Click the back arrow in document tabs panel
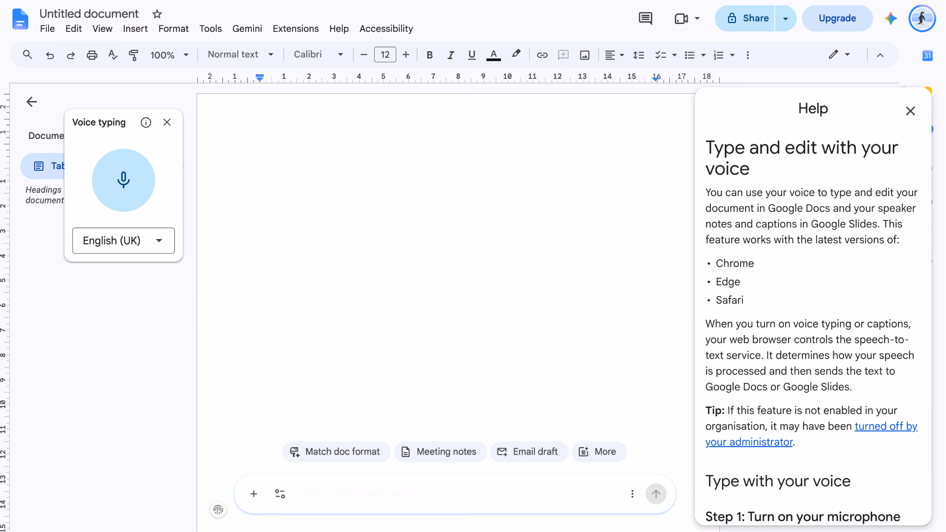Screen dimensions: 946x532 pos(31,102)
